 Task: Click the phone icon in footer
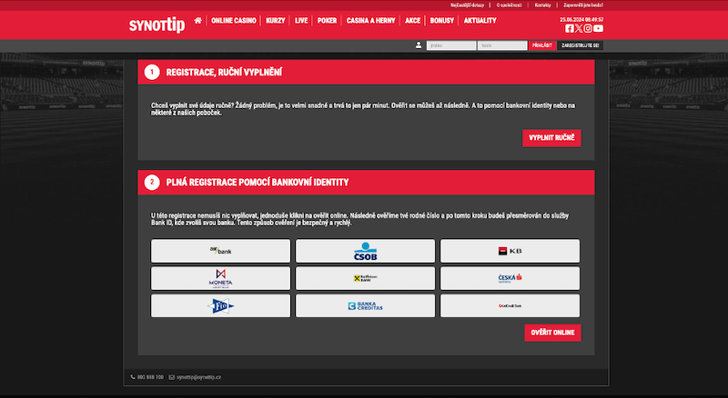coord(133,377)
